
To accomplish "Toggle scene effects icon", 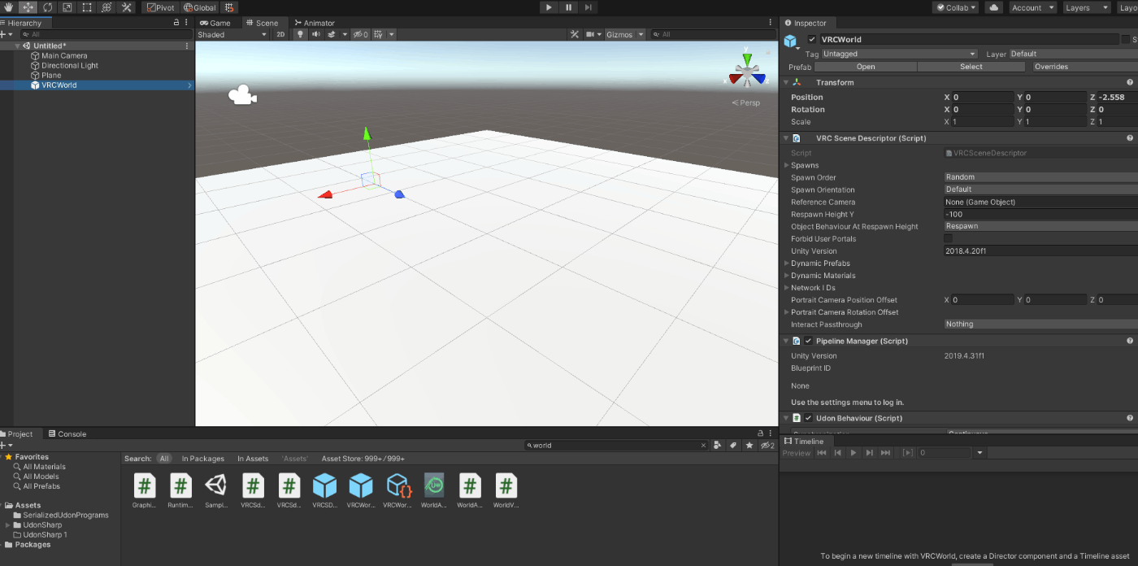I will 332,34.
